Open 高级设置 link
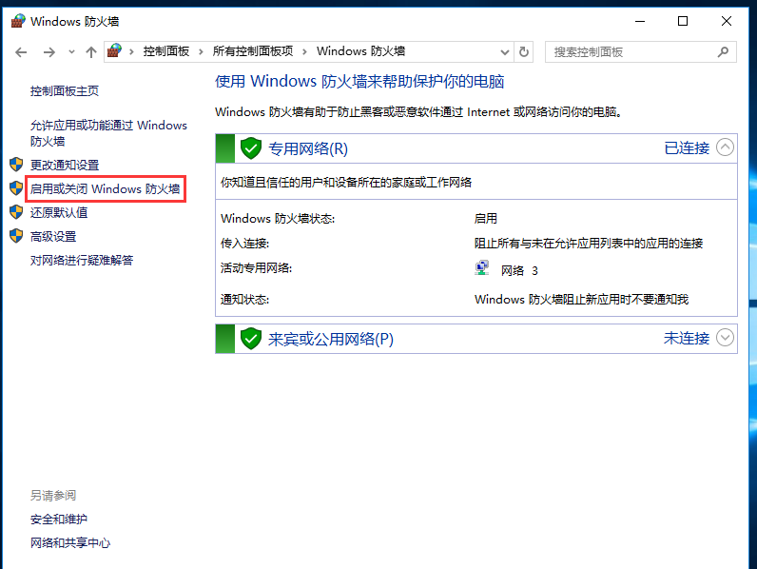Screen dimensions: 757x569 coord(53,236)
